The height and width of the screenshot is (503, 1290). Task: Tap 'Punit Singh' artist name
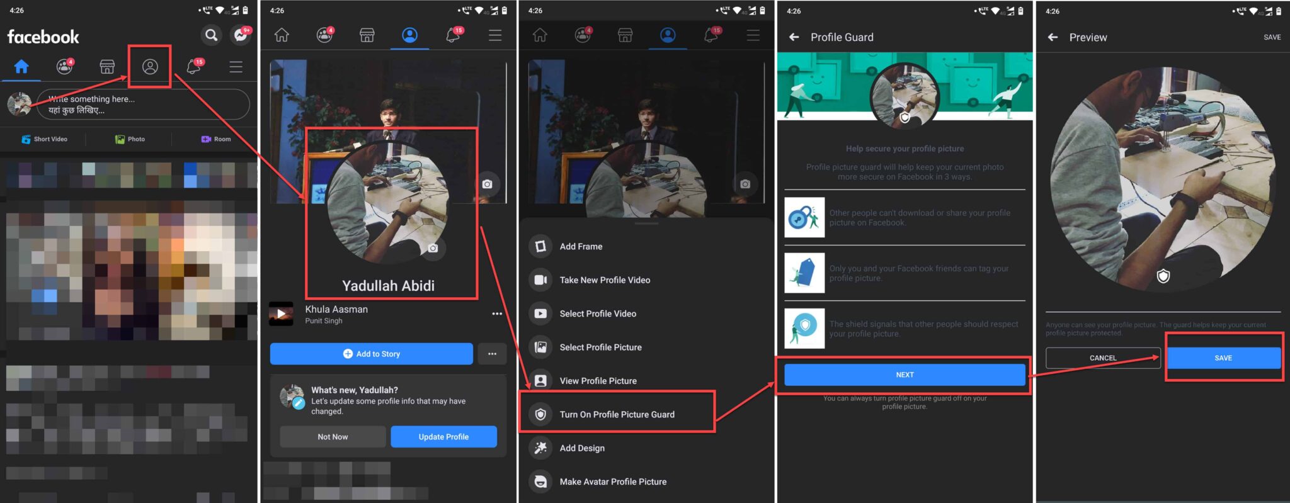click(324, 321)
